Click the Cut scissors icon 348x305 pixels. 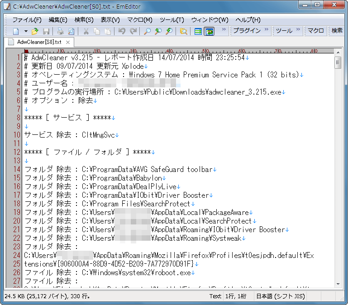(x=86, y=31)
